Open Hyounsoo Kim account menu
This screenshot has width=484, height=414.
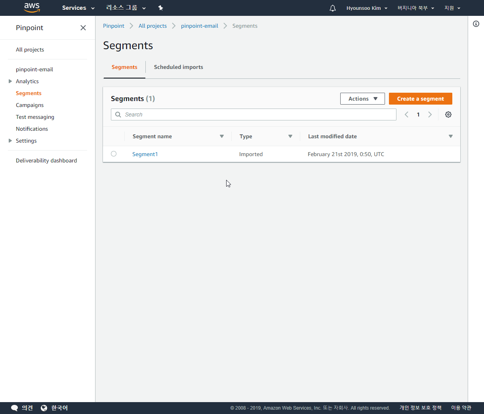tap(367, 8)
